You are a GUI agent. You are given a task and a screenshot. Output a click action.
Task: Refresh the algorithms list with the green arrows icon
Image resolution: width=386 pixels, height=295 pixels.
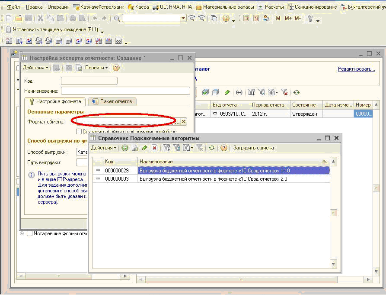click(x=212, y=148)
